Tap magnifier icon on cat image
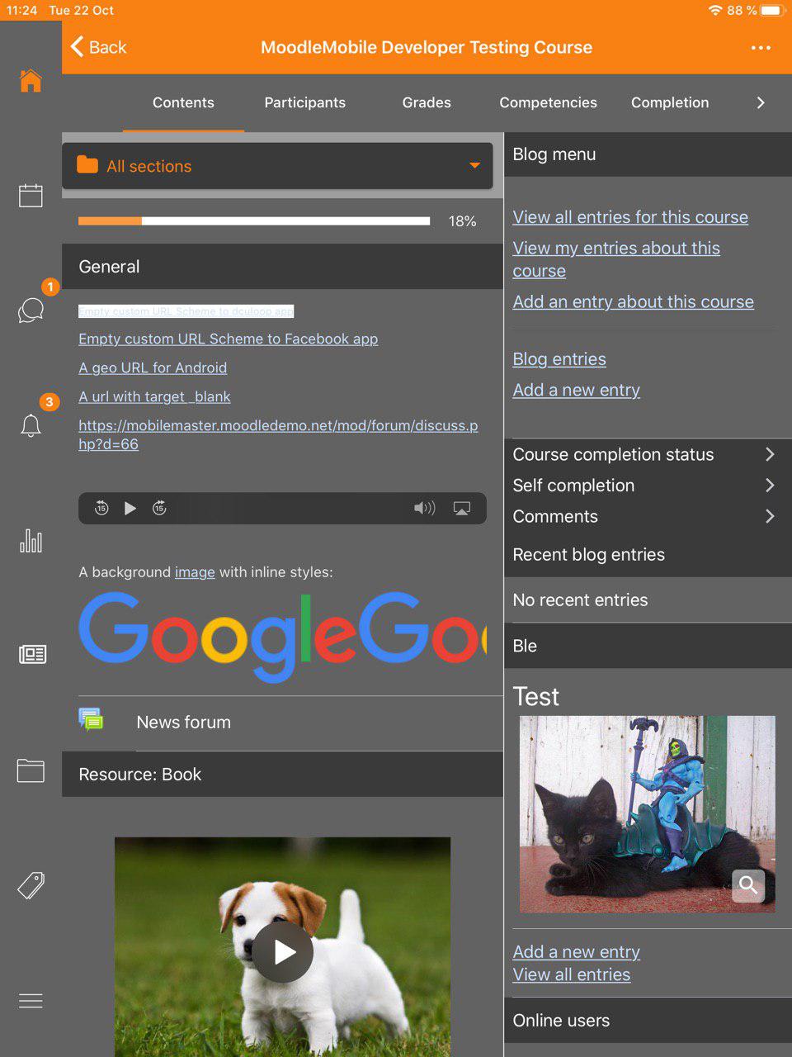This screenshot has height=1057, width=792. click(x=748, y=885)
